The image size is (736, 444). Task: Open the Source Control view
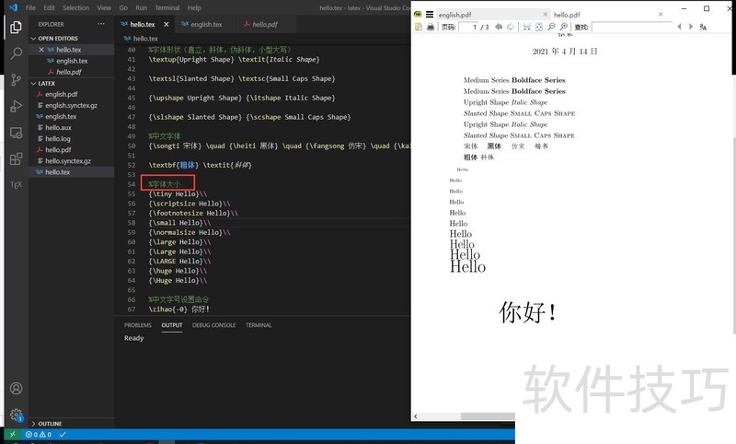(x=16, y=80)
